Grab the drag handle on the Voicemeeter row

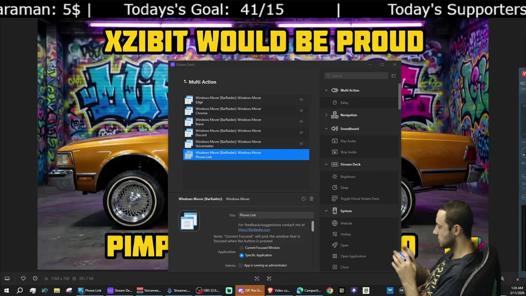301,143
